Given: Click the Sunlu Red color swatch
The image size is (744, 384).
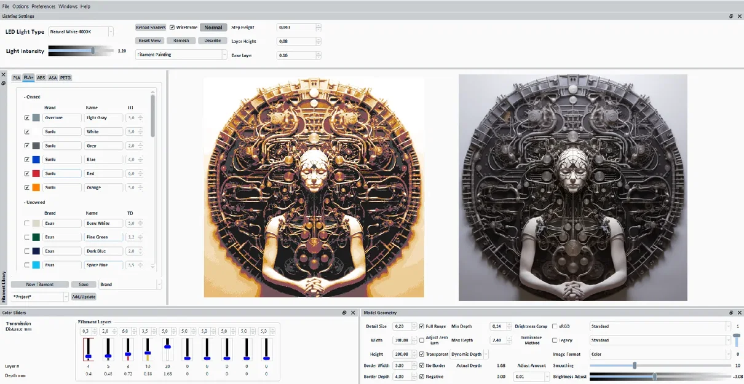Looking at the screenshot, I should pos(36,174).
